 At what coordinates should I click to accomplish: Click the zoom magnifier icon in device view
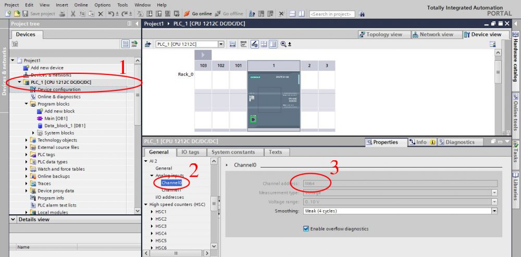click(x=284, y=44)
